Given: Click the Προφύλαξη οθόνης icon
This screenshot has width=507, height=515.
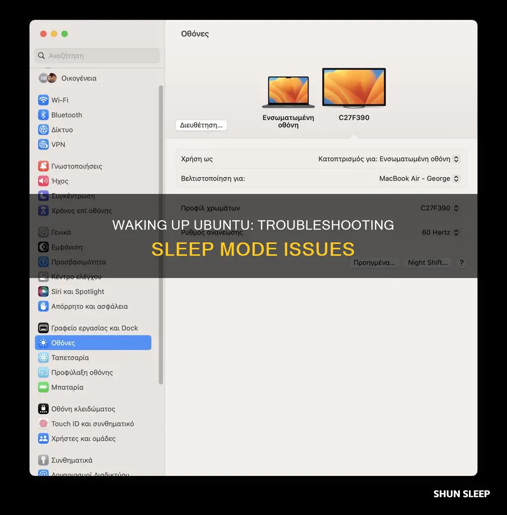Looking at the screenshot, I should [x=43, y=372].
